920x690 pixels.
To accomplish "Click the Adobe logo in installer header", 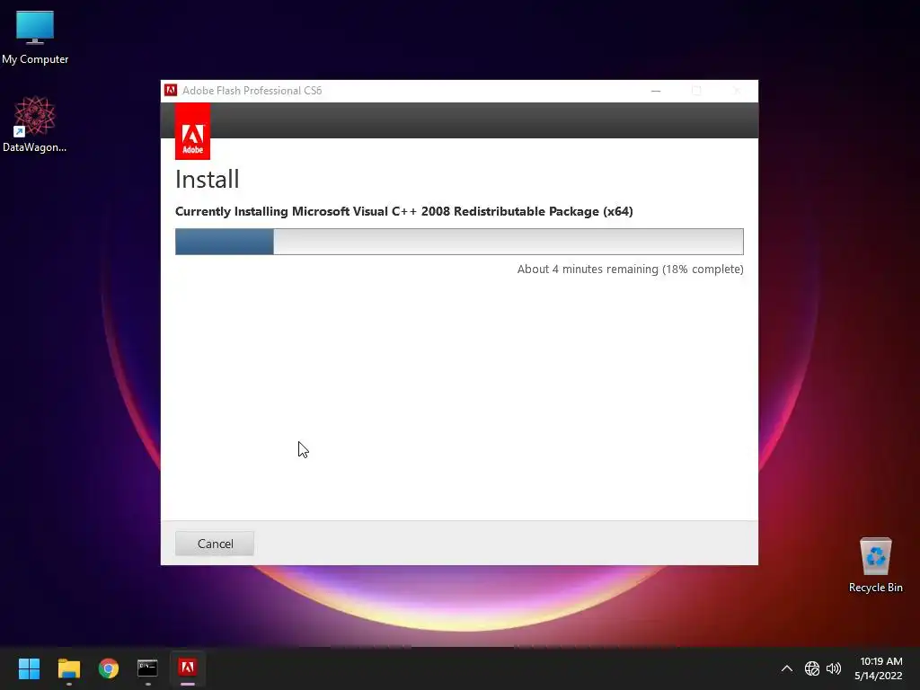I will click(192, 131).
